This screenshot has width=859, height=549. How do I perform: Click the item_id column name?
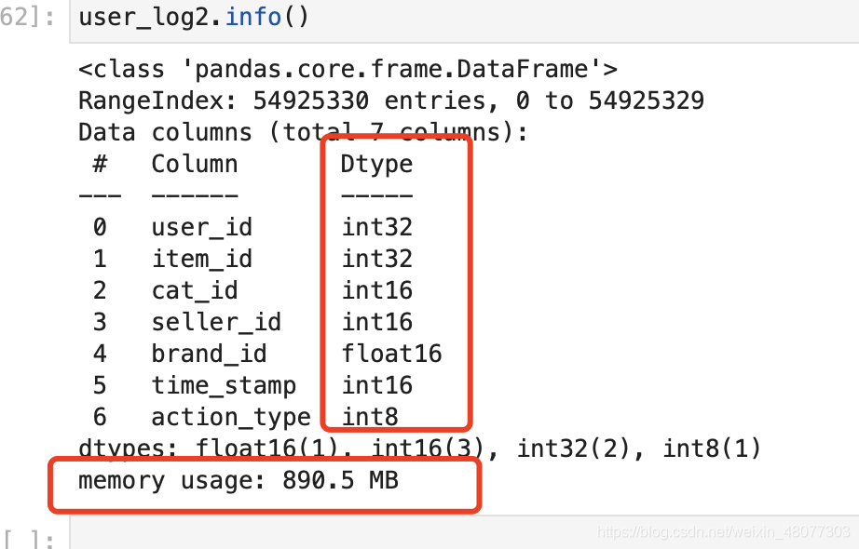201,260
